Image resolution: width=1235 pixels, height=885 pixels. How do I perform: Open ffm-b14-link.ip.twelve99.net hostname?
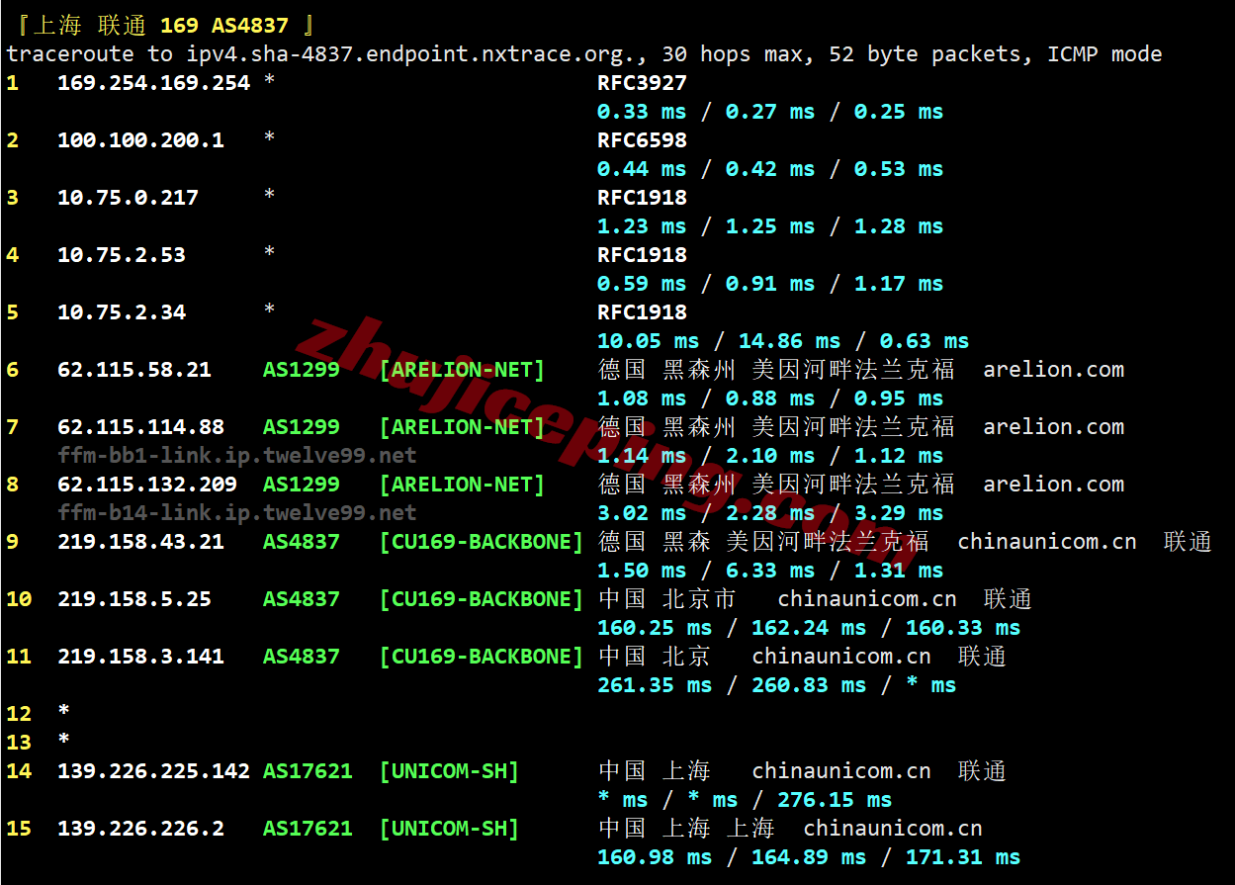(x=237, y=513)
